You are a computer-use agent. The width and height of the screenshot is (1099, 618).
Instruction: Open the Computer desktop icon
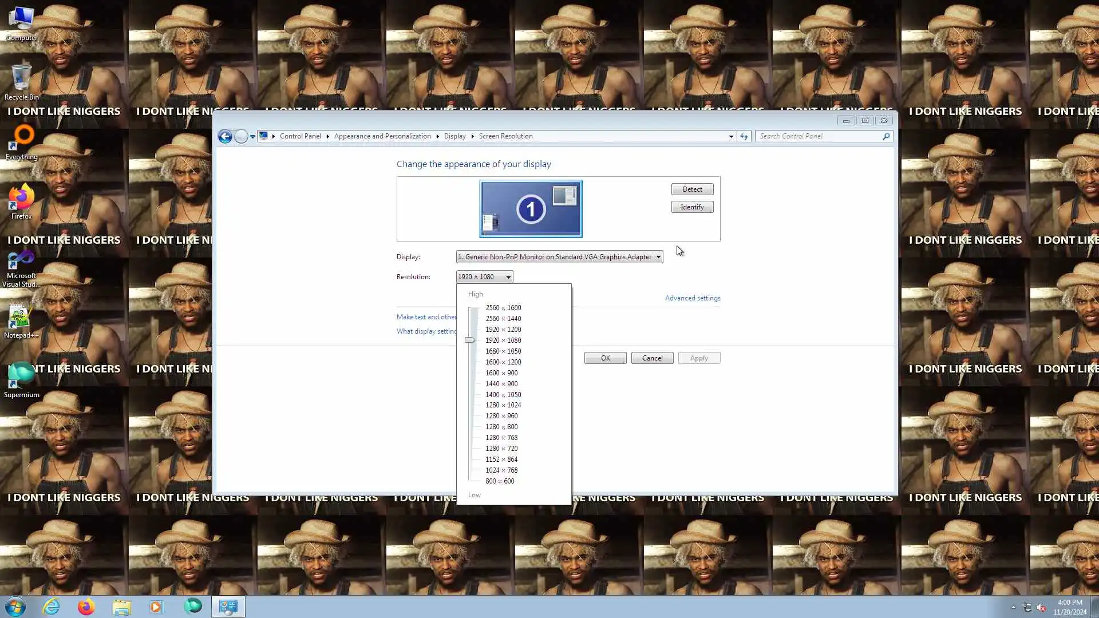pyautogui.click(x=21, y=23)
